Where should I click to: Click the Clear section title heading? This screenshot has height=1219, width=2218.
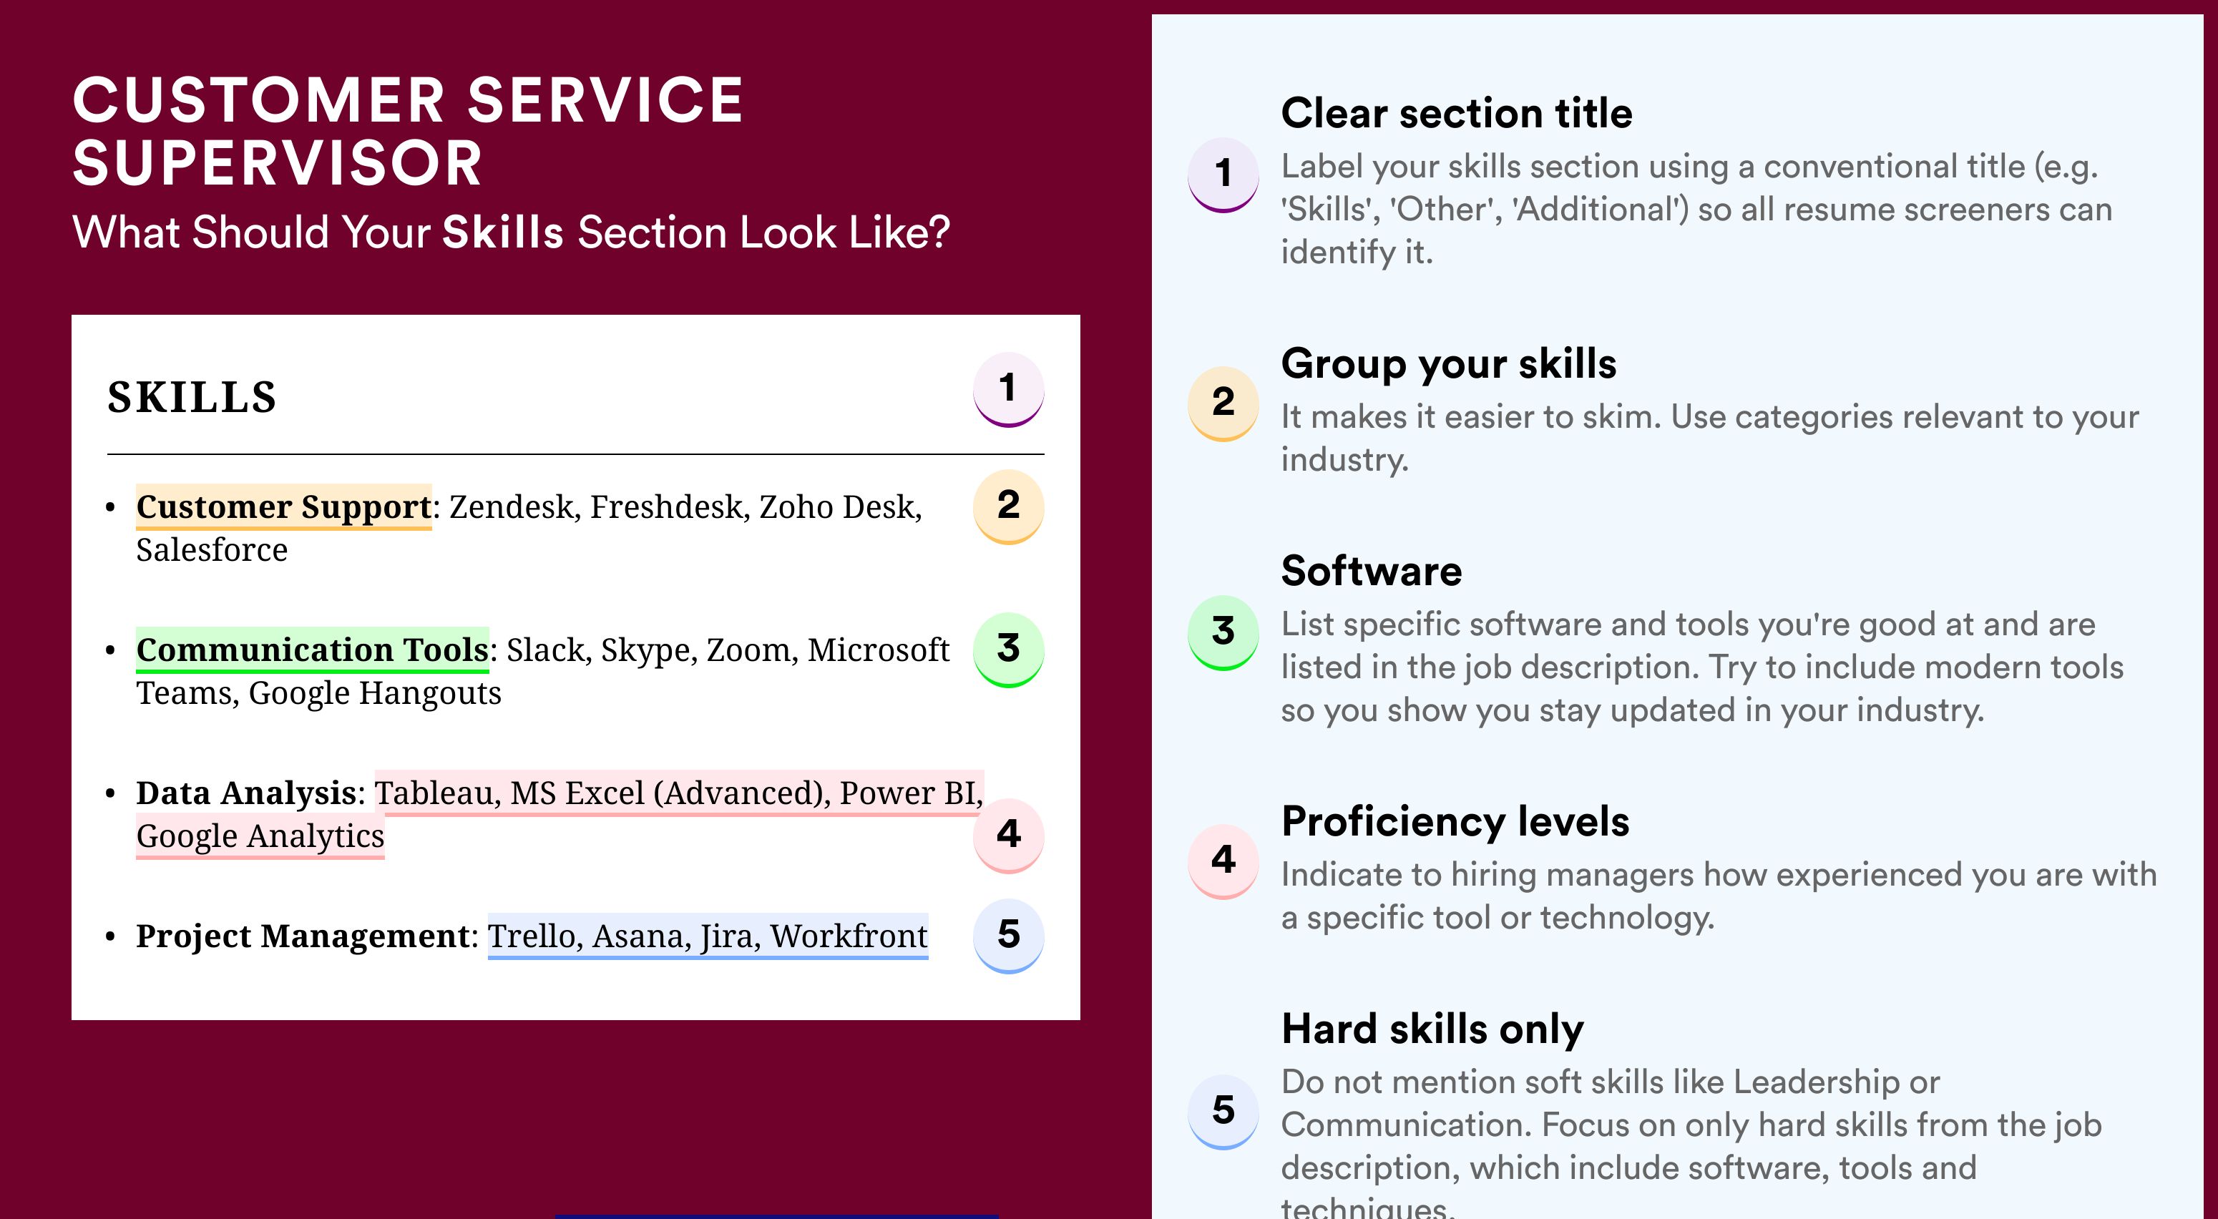(x=1456, y=113)
